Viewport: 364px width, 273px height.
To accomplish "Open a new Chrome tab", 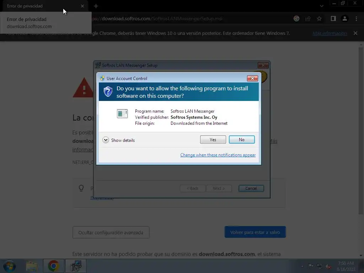I will pyautogui.click(x=96, y=6).
